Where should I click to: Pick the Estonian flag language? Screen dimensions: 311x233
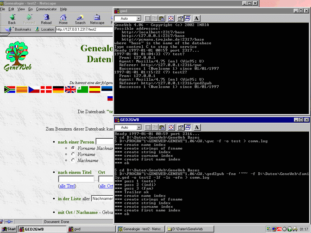coord(107,89)
